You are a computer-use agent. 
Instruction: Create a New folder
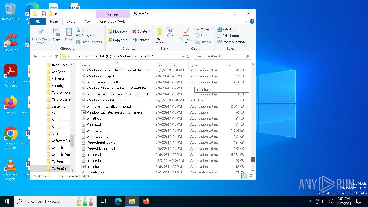[160, 36]
